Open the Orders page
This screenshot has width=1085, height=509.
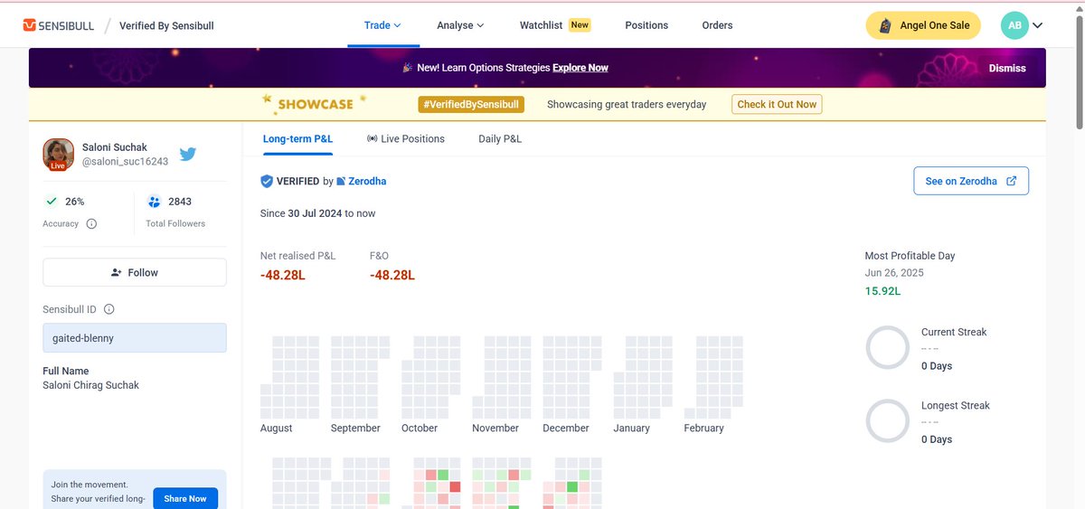pos(717,25)
